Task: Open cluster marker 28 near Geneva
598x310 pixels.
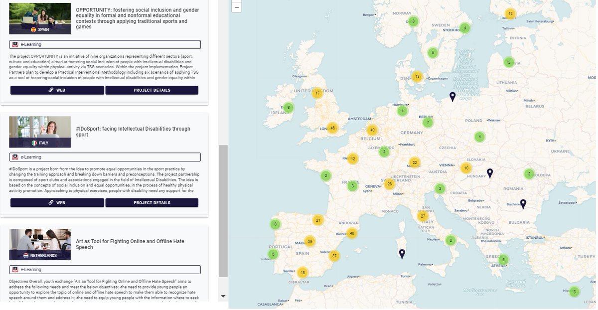Action: pos(390,184)
